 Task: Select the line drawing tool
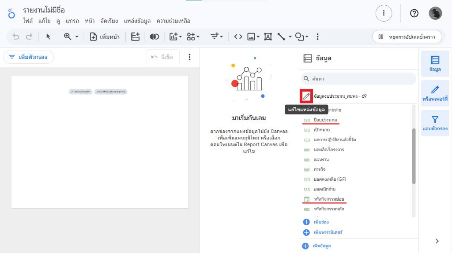[281, 37]
